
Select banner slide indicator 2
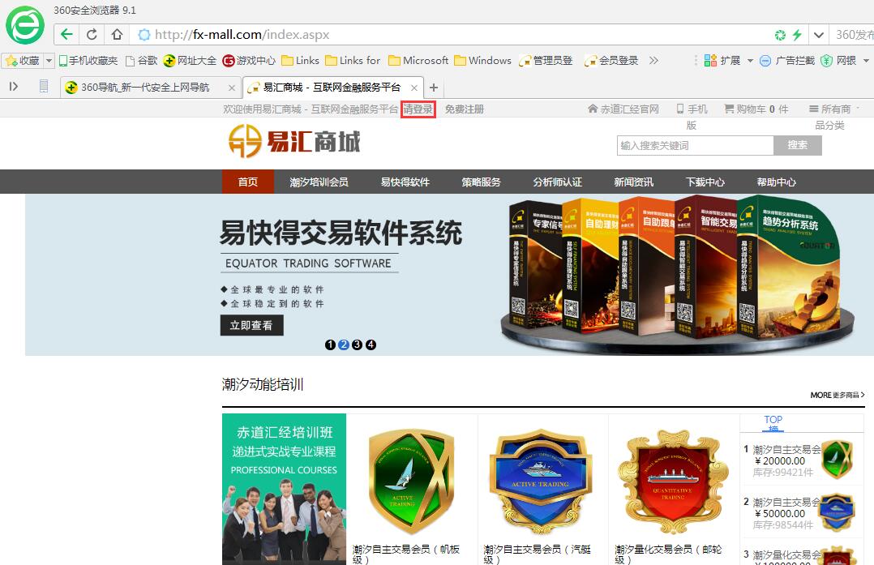[x=344, y=345]
